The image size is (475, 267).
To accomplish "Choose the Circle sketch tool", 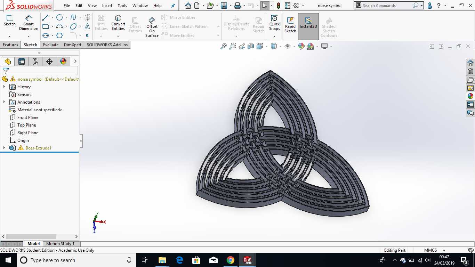I will pyautogui.click(x=59, y=17).
